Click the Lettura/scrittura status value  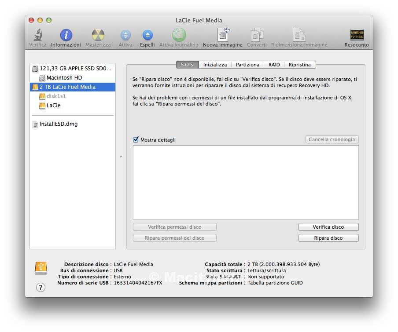[267, 270]
